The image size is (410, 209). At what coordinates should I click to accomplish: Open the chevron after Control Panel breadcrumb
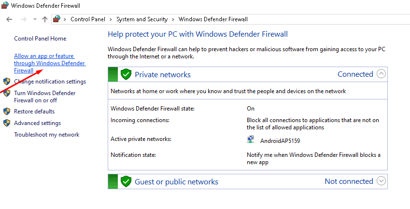tap(111, 19)
